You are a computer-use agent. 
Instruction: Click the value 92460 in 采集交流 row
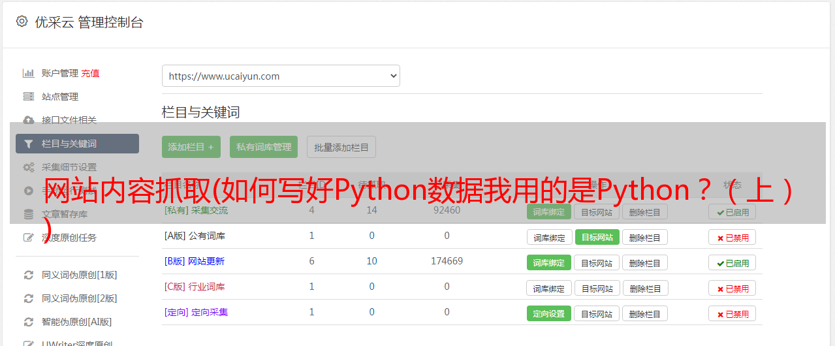[x=447, y=210]
